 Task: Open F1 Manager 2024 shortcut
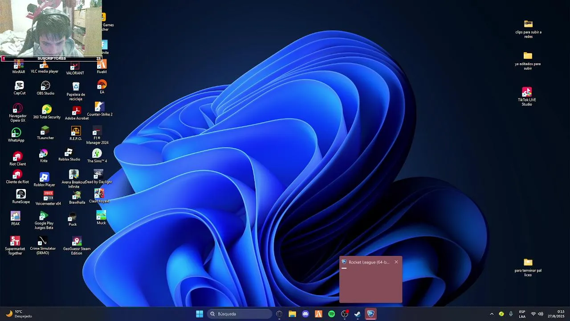(x=97, y=136)
